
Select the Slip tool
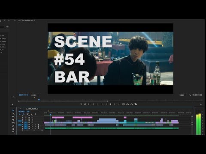(x=13, y=123)
